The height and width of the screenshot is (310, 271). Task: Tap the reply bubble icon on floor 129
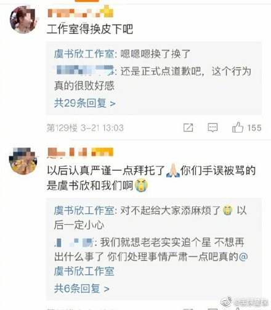click(x=212, y=128)
